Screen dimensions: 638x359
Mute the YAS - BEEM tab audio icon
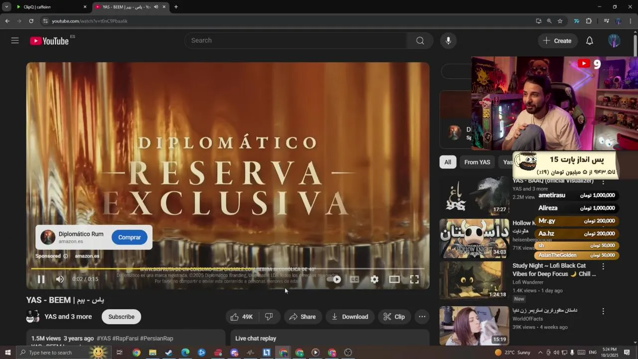tap(156, 7)
